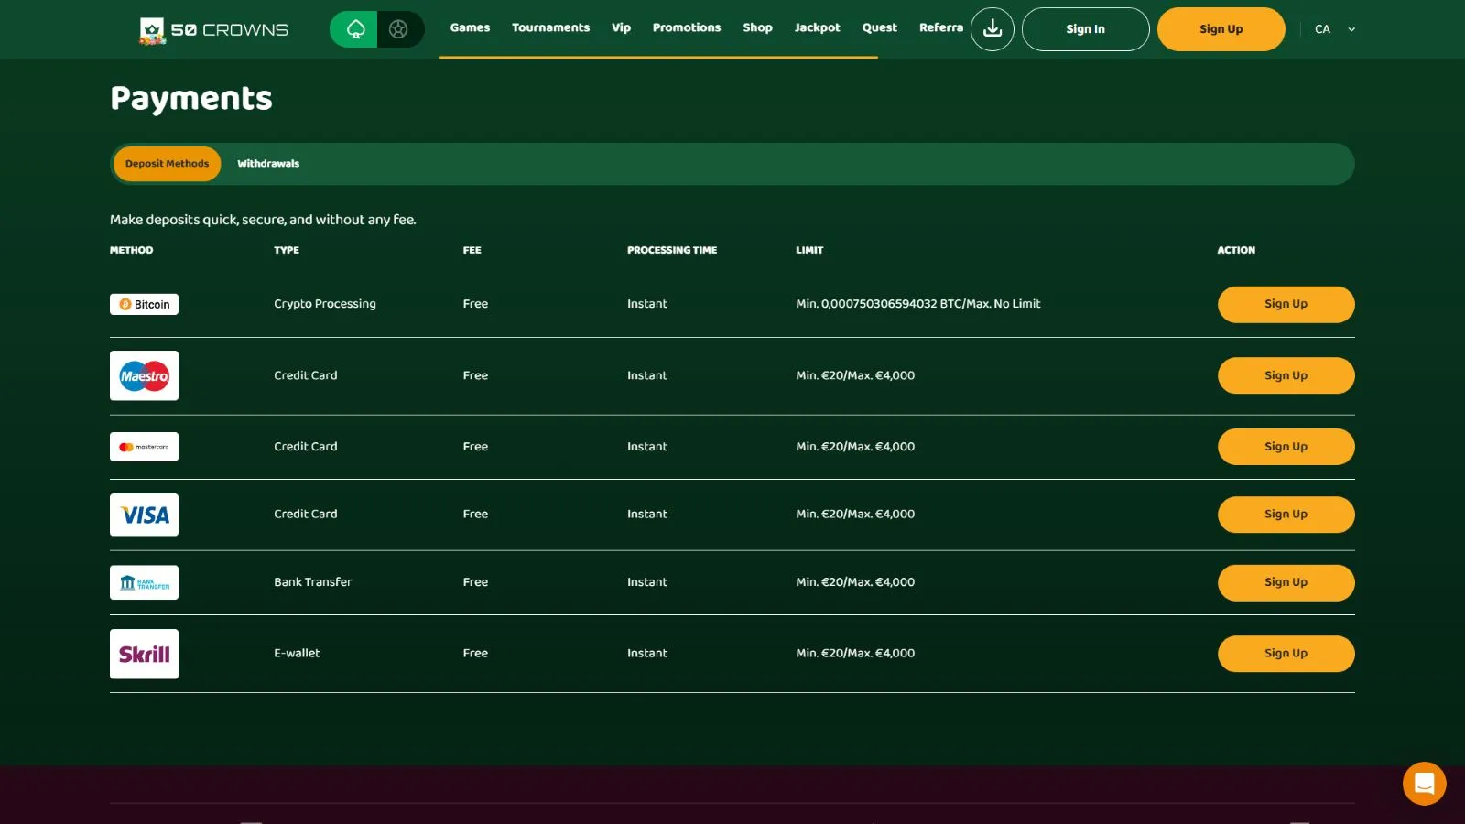Open the Tournaments menu item

click(550, 27)
